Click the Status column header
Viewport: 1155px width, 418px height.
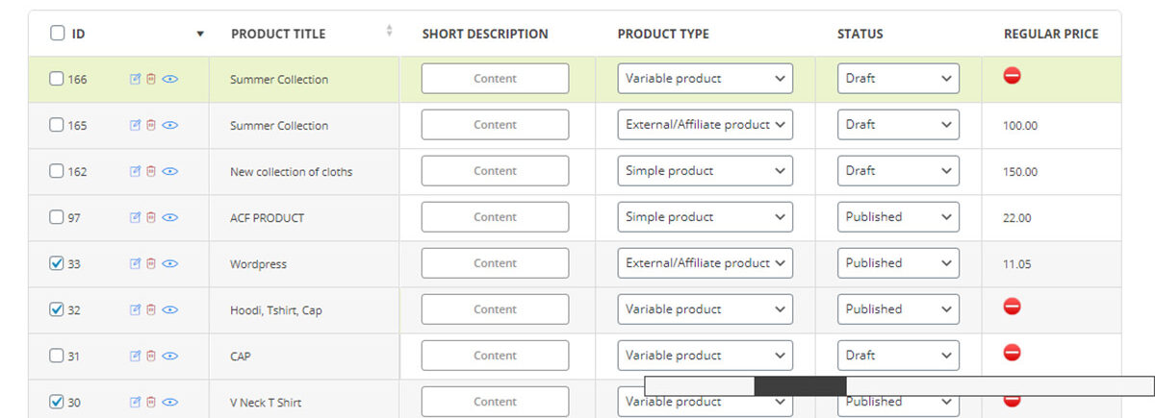(x=860, y=34)
